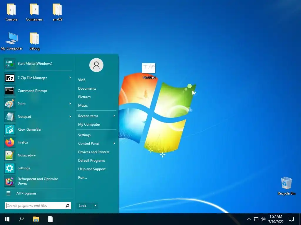The height and width of the screenshot is (225, 301).
Task: Select the debug folder on desktop
Action: coord(34,41)
